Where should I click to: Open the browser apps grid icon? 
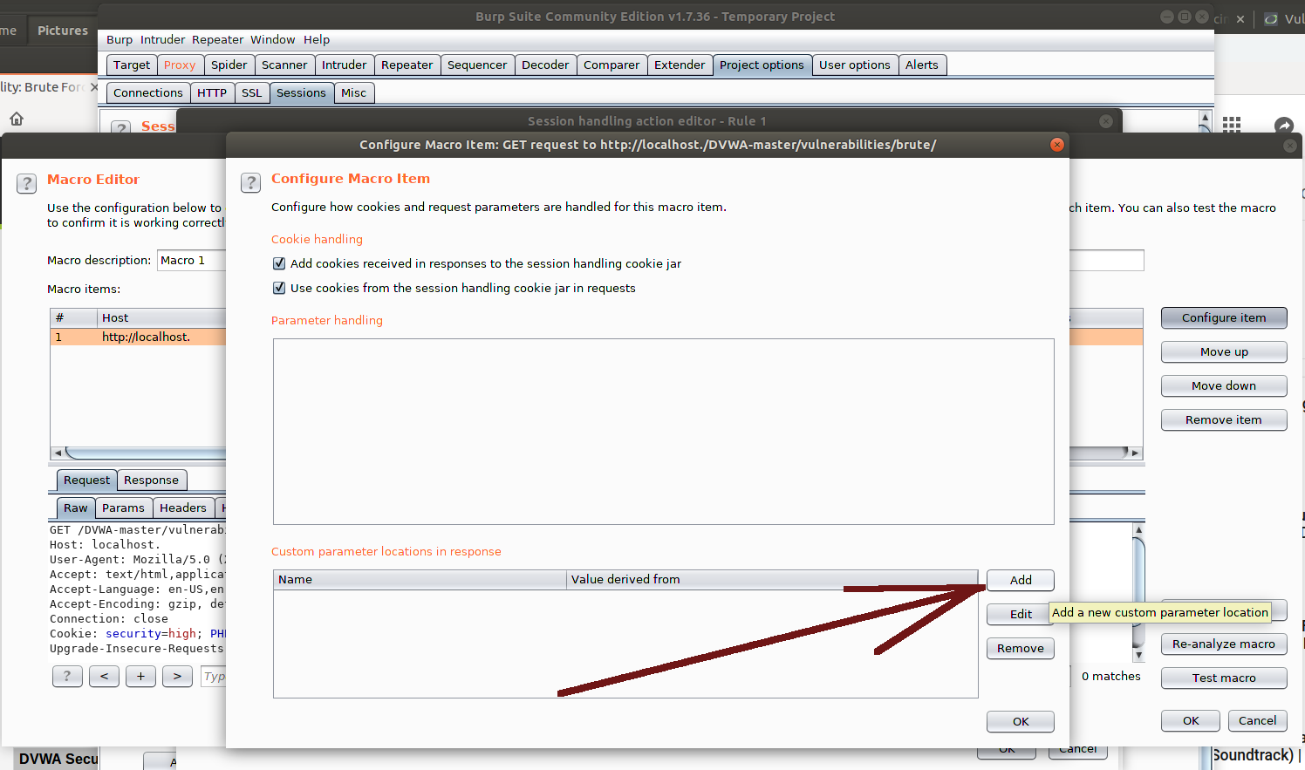1232,125
